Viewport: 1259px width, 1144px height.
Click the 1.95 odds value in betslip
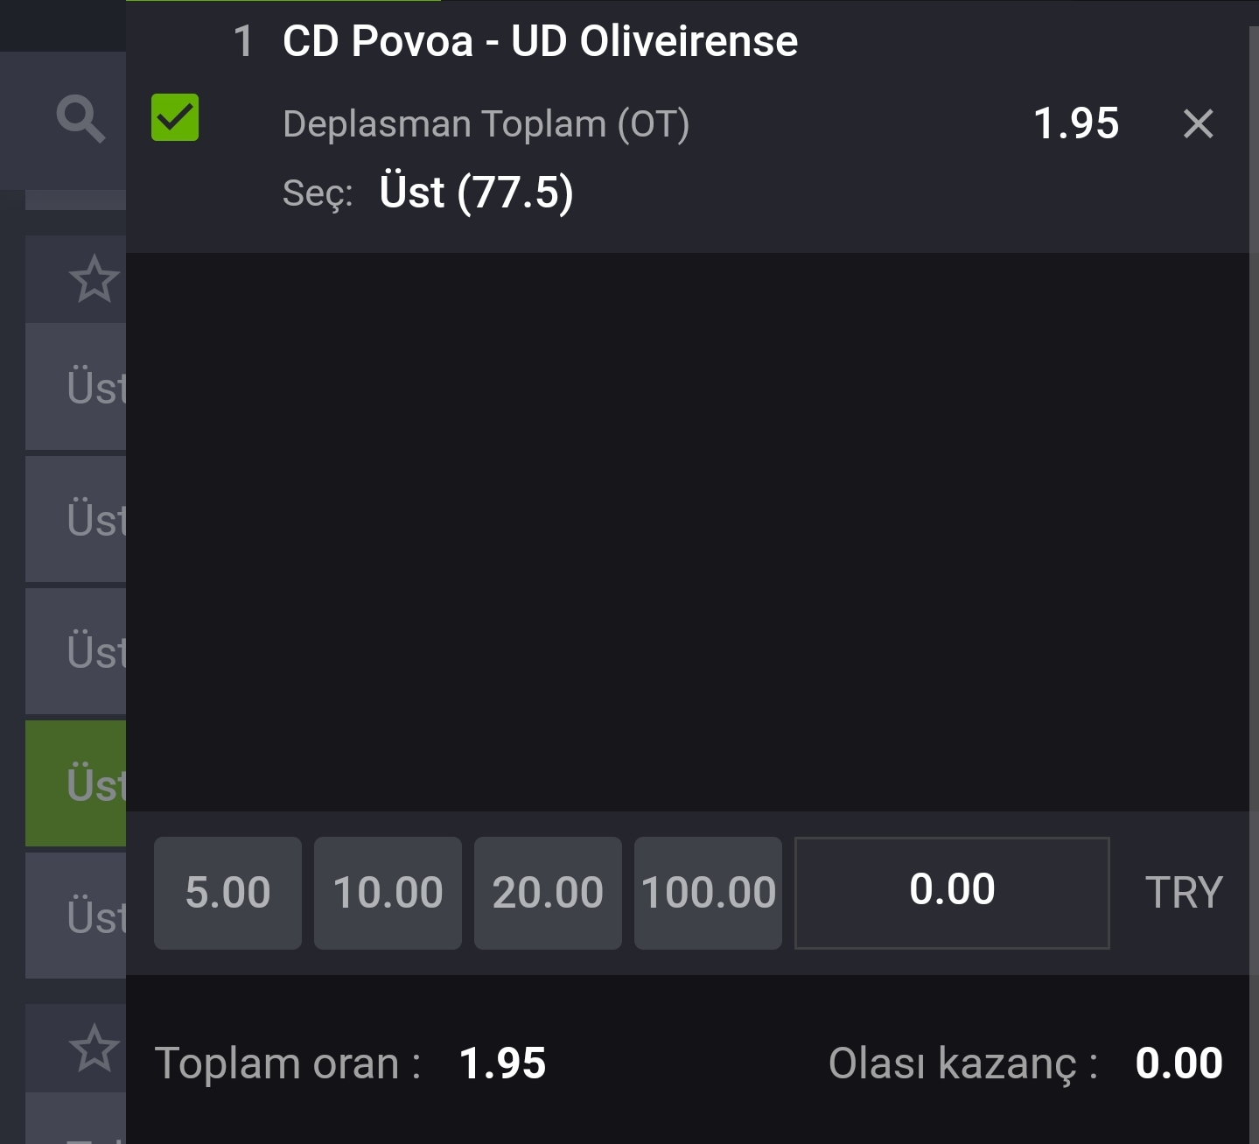point(1076,123)
